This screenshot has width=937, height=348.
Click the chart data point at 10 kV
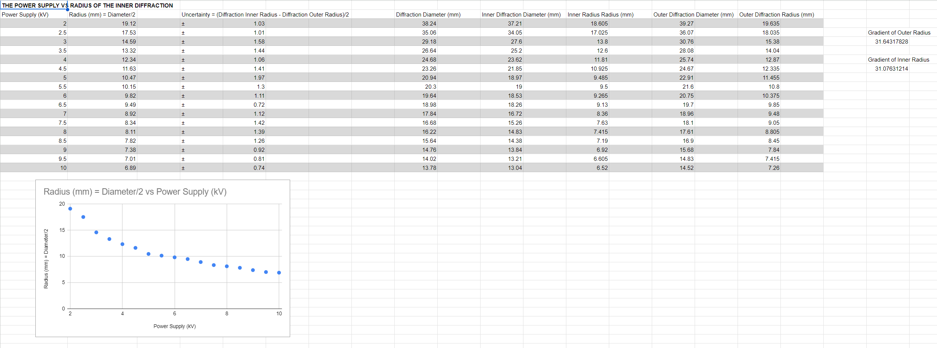coord(279,273)
